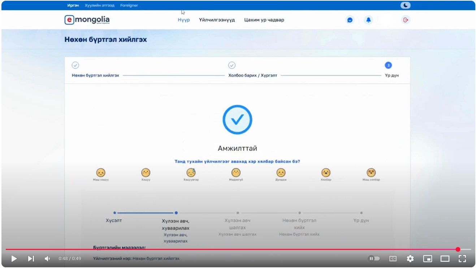476x268 pixels.
Task: Open the Нүүр menu item
Action: 183,20
